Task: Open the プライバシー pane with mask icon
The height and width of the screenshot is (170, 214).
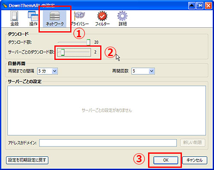Action: click(x=80, y=18)
